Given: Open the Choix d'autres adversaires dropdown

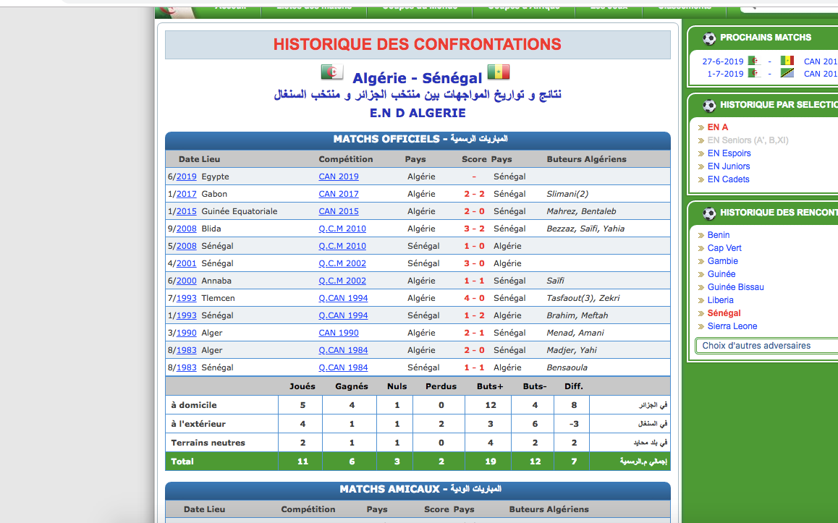Looking at the screenshot, I should point(766,346).
